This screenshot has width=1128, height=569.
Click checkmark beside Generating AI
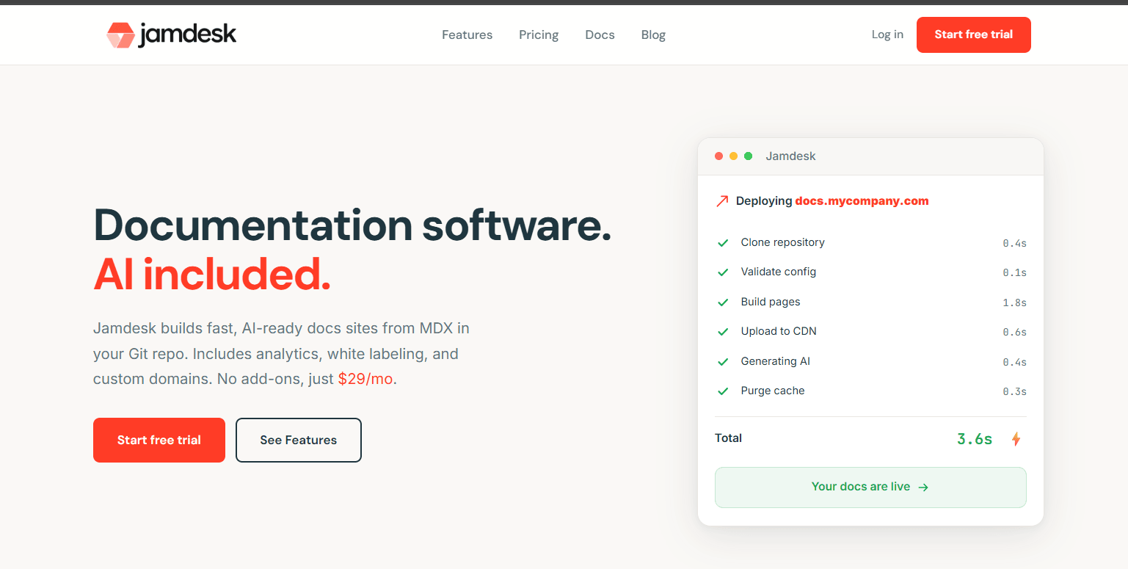(723, 362)
